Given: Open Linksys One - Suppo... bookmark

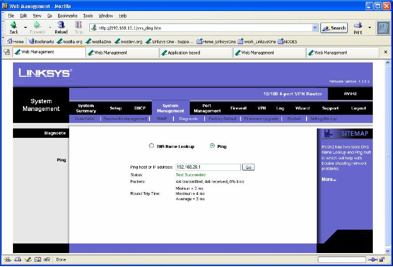Looking at the screenshot, I should [x=170, y=41].
